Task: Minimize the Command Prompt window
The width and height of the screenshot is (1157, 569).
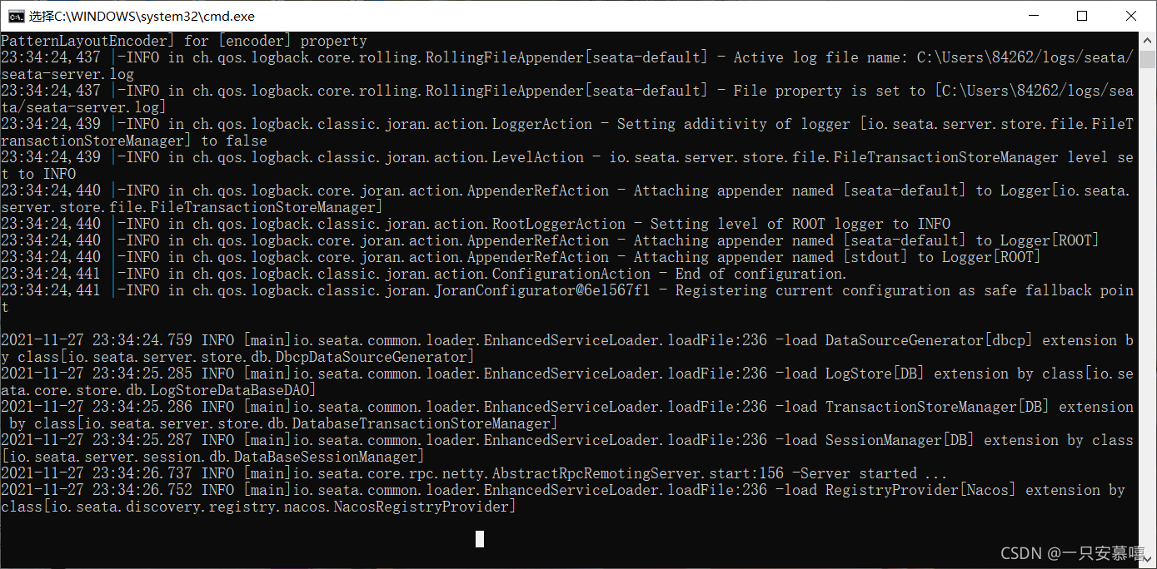Action: [x=1033, y=16]
